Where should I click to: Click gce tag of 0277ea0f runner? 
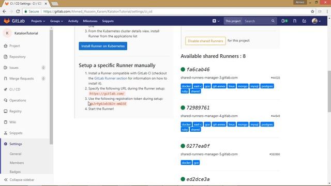(x=196, y=163)
